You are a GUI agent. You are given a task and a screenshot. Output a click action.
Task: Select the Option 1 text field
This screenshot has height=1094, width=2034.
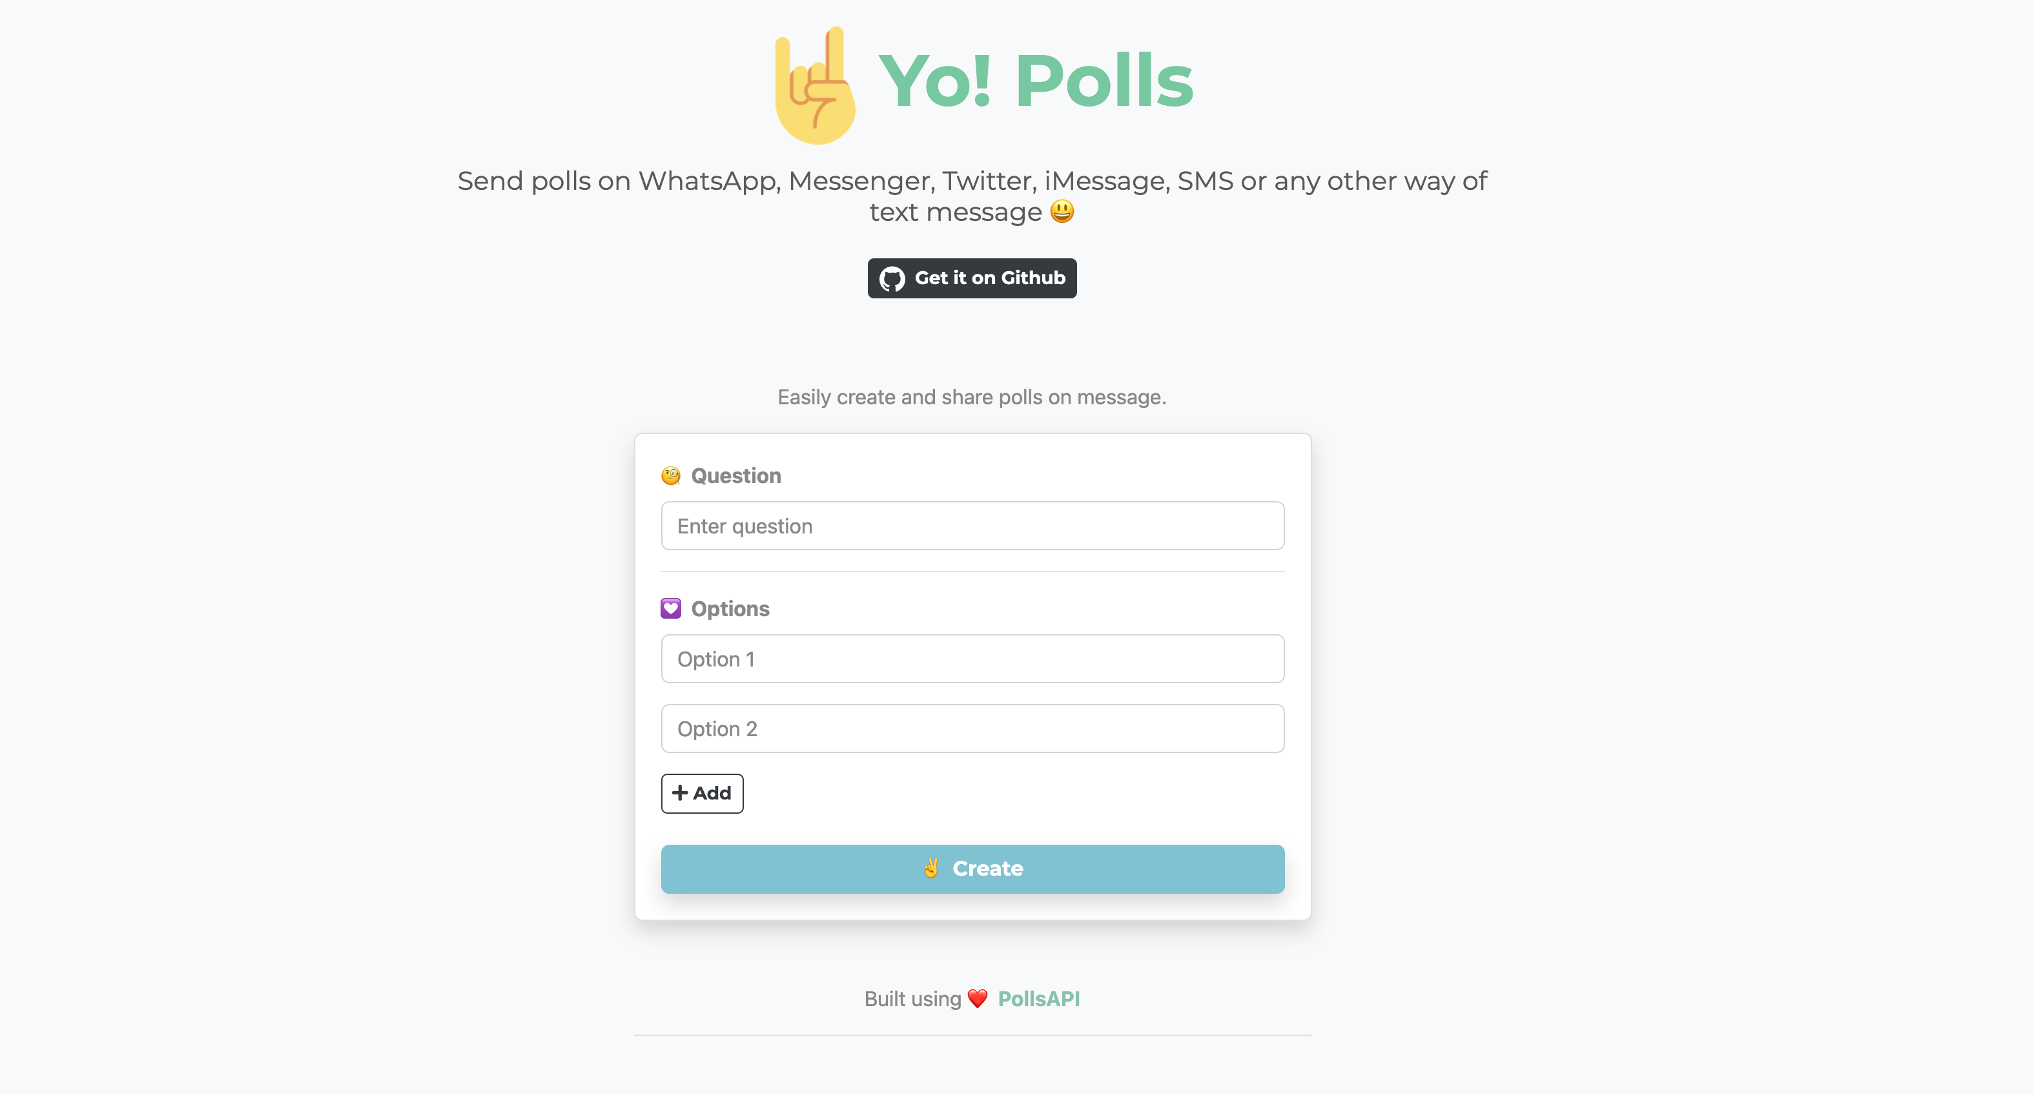click(972, 658)
